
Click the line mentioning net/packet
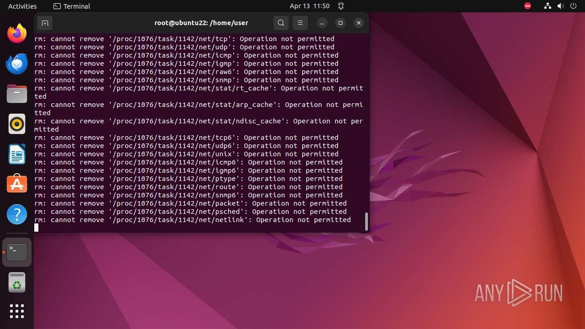191,203
